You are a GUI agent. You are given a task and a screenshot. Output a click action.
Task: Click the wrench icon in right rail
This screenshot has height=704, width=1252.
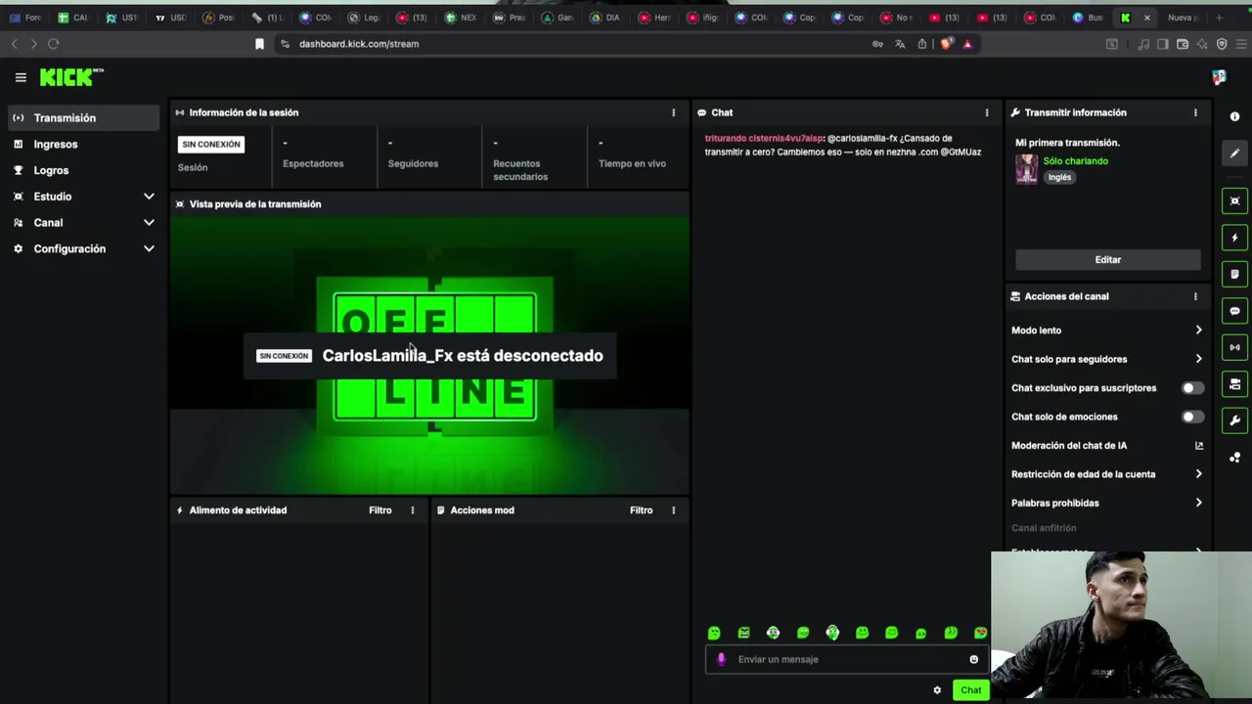[1234, 420]
